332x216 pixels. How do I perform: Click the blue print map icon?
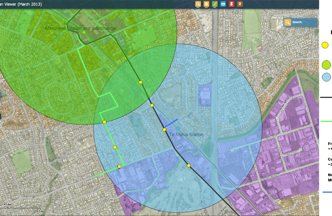223,4
